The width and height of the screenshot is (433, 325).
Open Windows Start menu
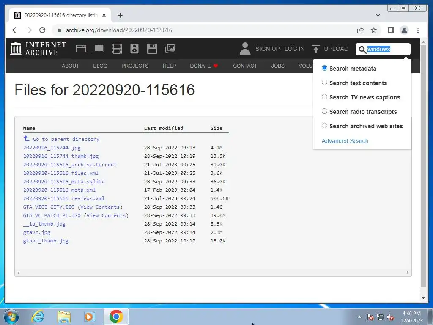11,317
